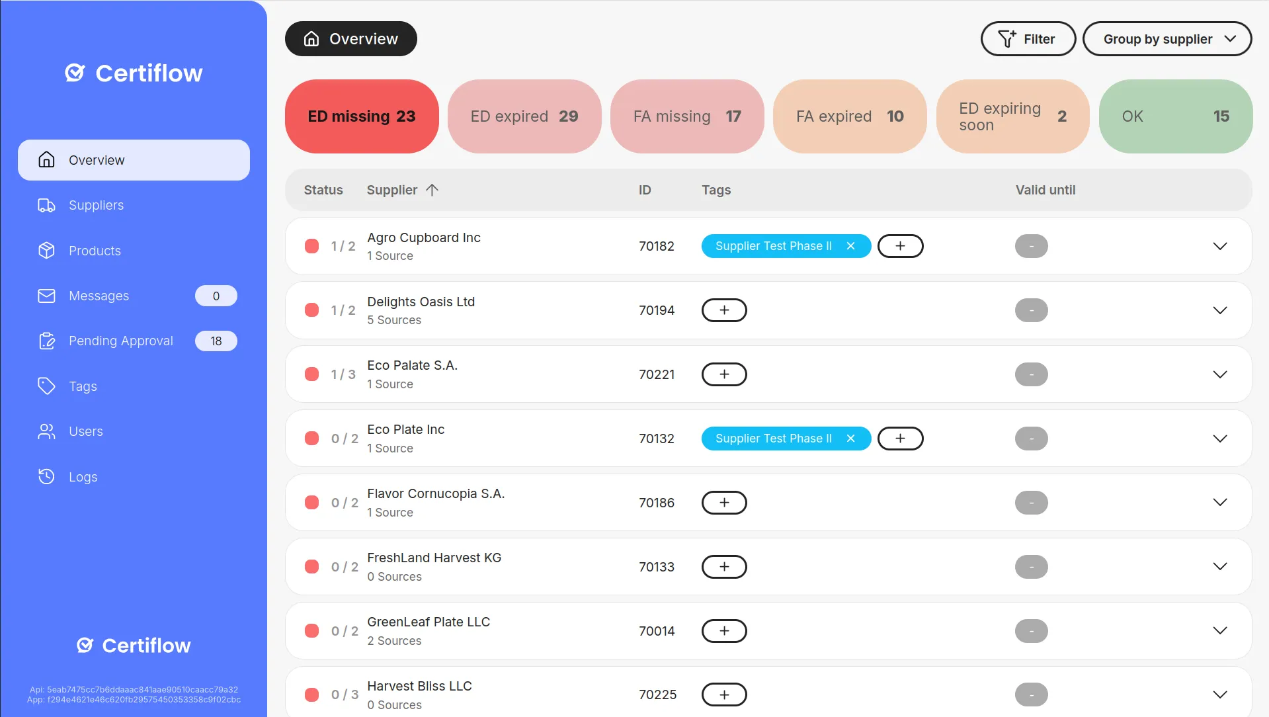Add a tag to Delights Oasis Ltd
This screenshot has width=1269, height=717.
(x=724, y=310)
